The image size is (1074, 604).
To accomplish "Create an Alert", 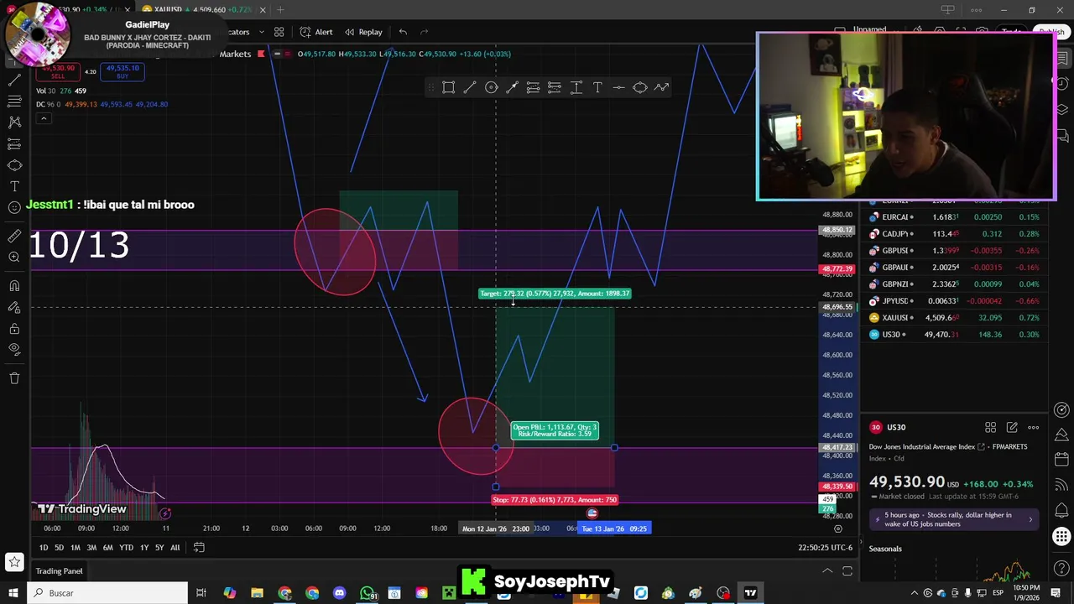I will (316, 32).
